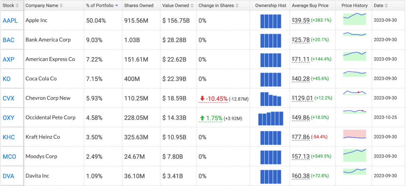Image resolution: width=407 pixels, height=186 pixels.
Task: View Chevron ownership history bar chart
Action: pos(271,99)
